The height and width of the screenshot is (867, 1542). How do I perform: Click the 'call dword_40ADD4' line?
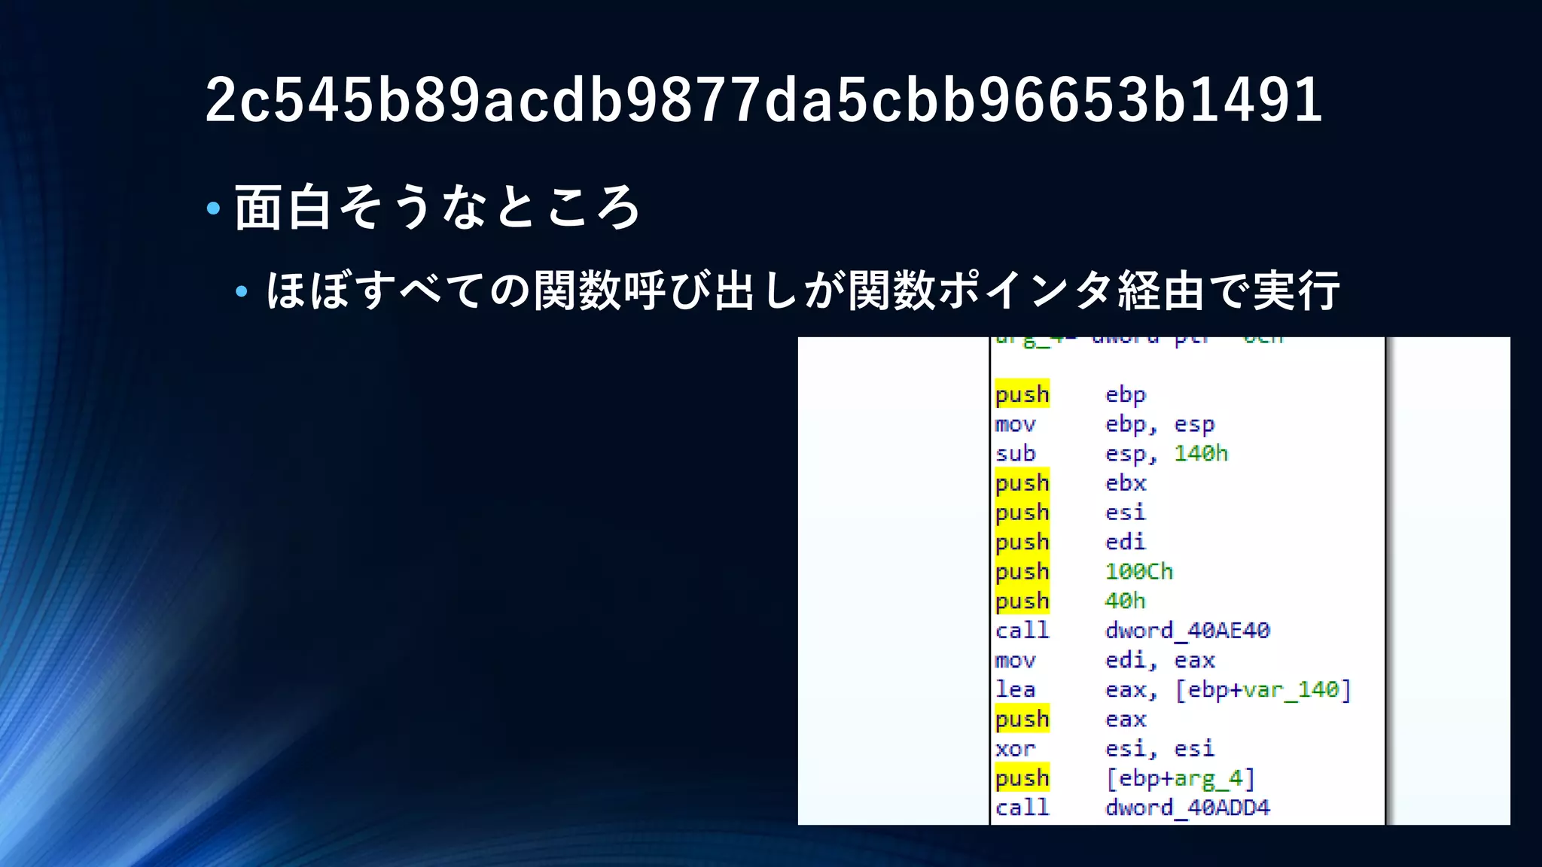(x=1132, y=808)
